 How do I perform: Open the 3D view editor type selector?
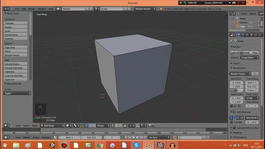tap(7, 125)
